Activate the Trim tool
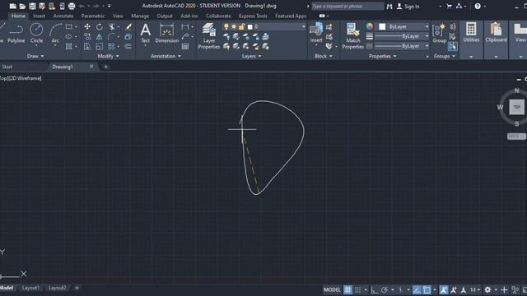 tap(112, 27)
